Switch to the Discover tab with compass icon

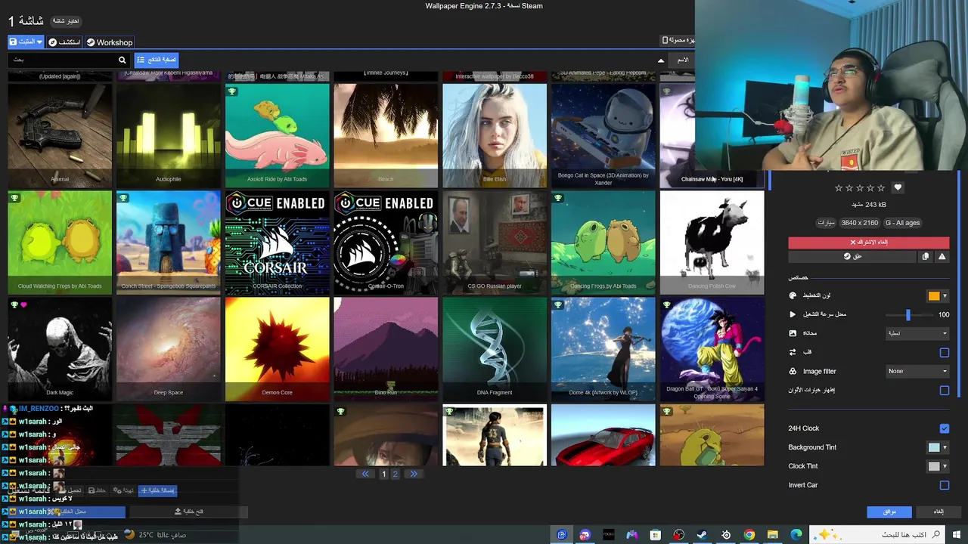[64, 42]
